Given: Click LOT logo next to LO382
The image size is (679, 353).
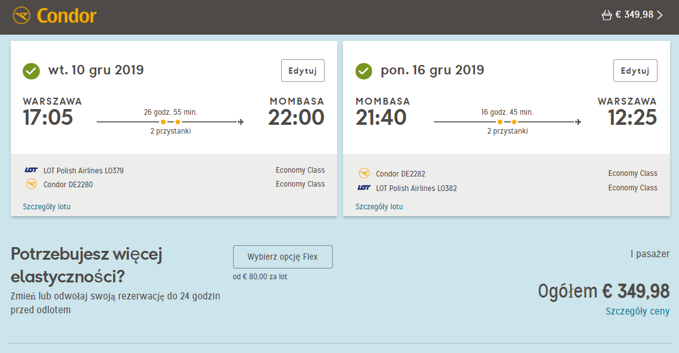Looking at the screenshot, I should click(364, 187).
